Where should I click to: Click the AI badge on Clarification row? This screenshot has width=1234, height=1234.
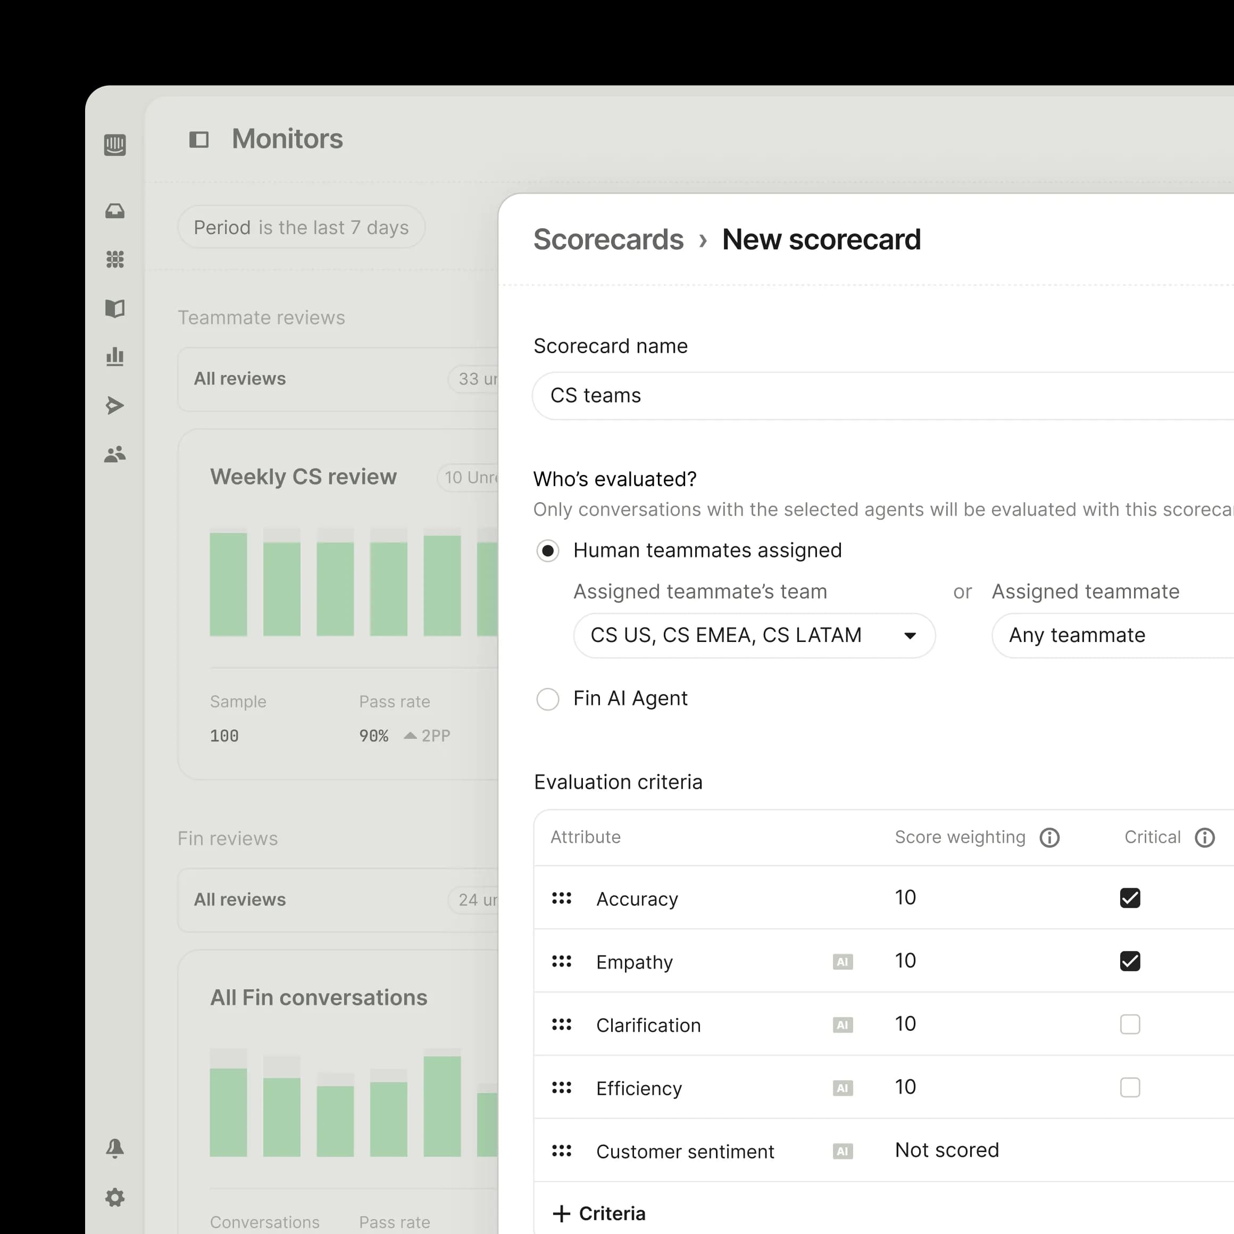(843, 1024)
